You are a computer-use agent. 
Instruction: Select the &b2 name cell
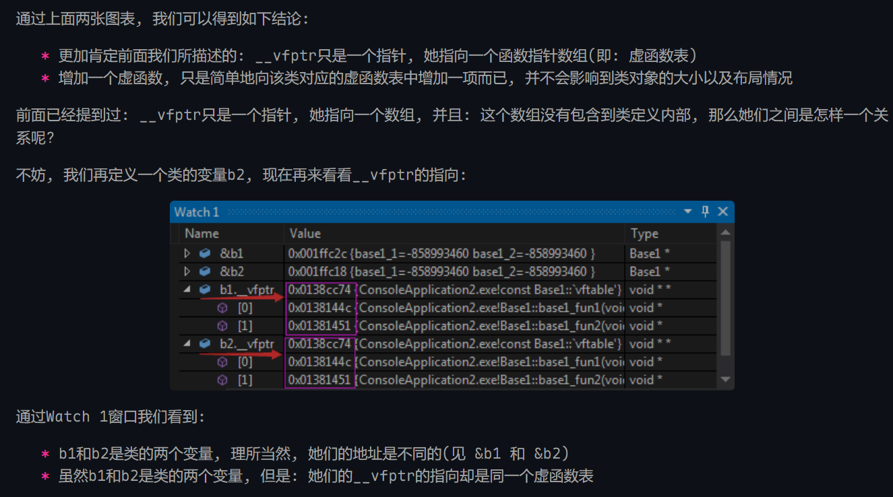click(x=232, y=271)
